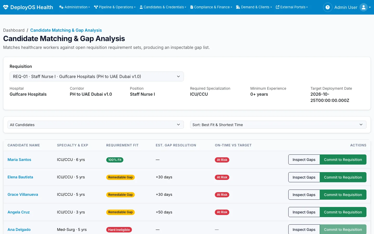Open the All Candidates filter dropdown
The height and width of the screenshot is (234, 374).
96,125
